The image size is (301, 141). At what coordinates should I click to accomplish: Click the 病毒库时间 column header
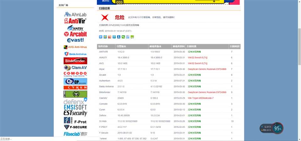[x=179, y=46]
